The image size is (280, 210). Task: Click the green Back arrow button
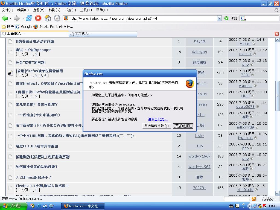click(5, 18)
